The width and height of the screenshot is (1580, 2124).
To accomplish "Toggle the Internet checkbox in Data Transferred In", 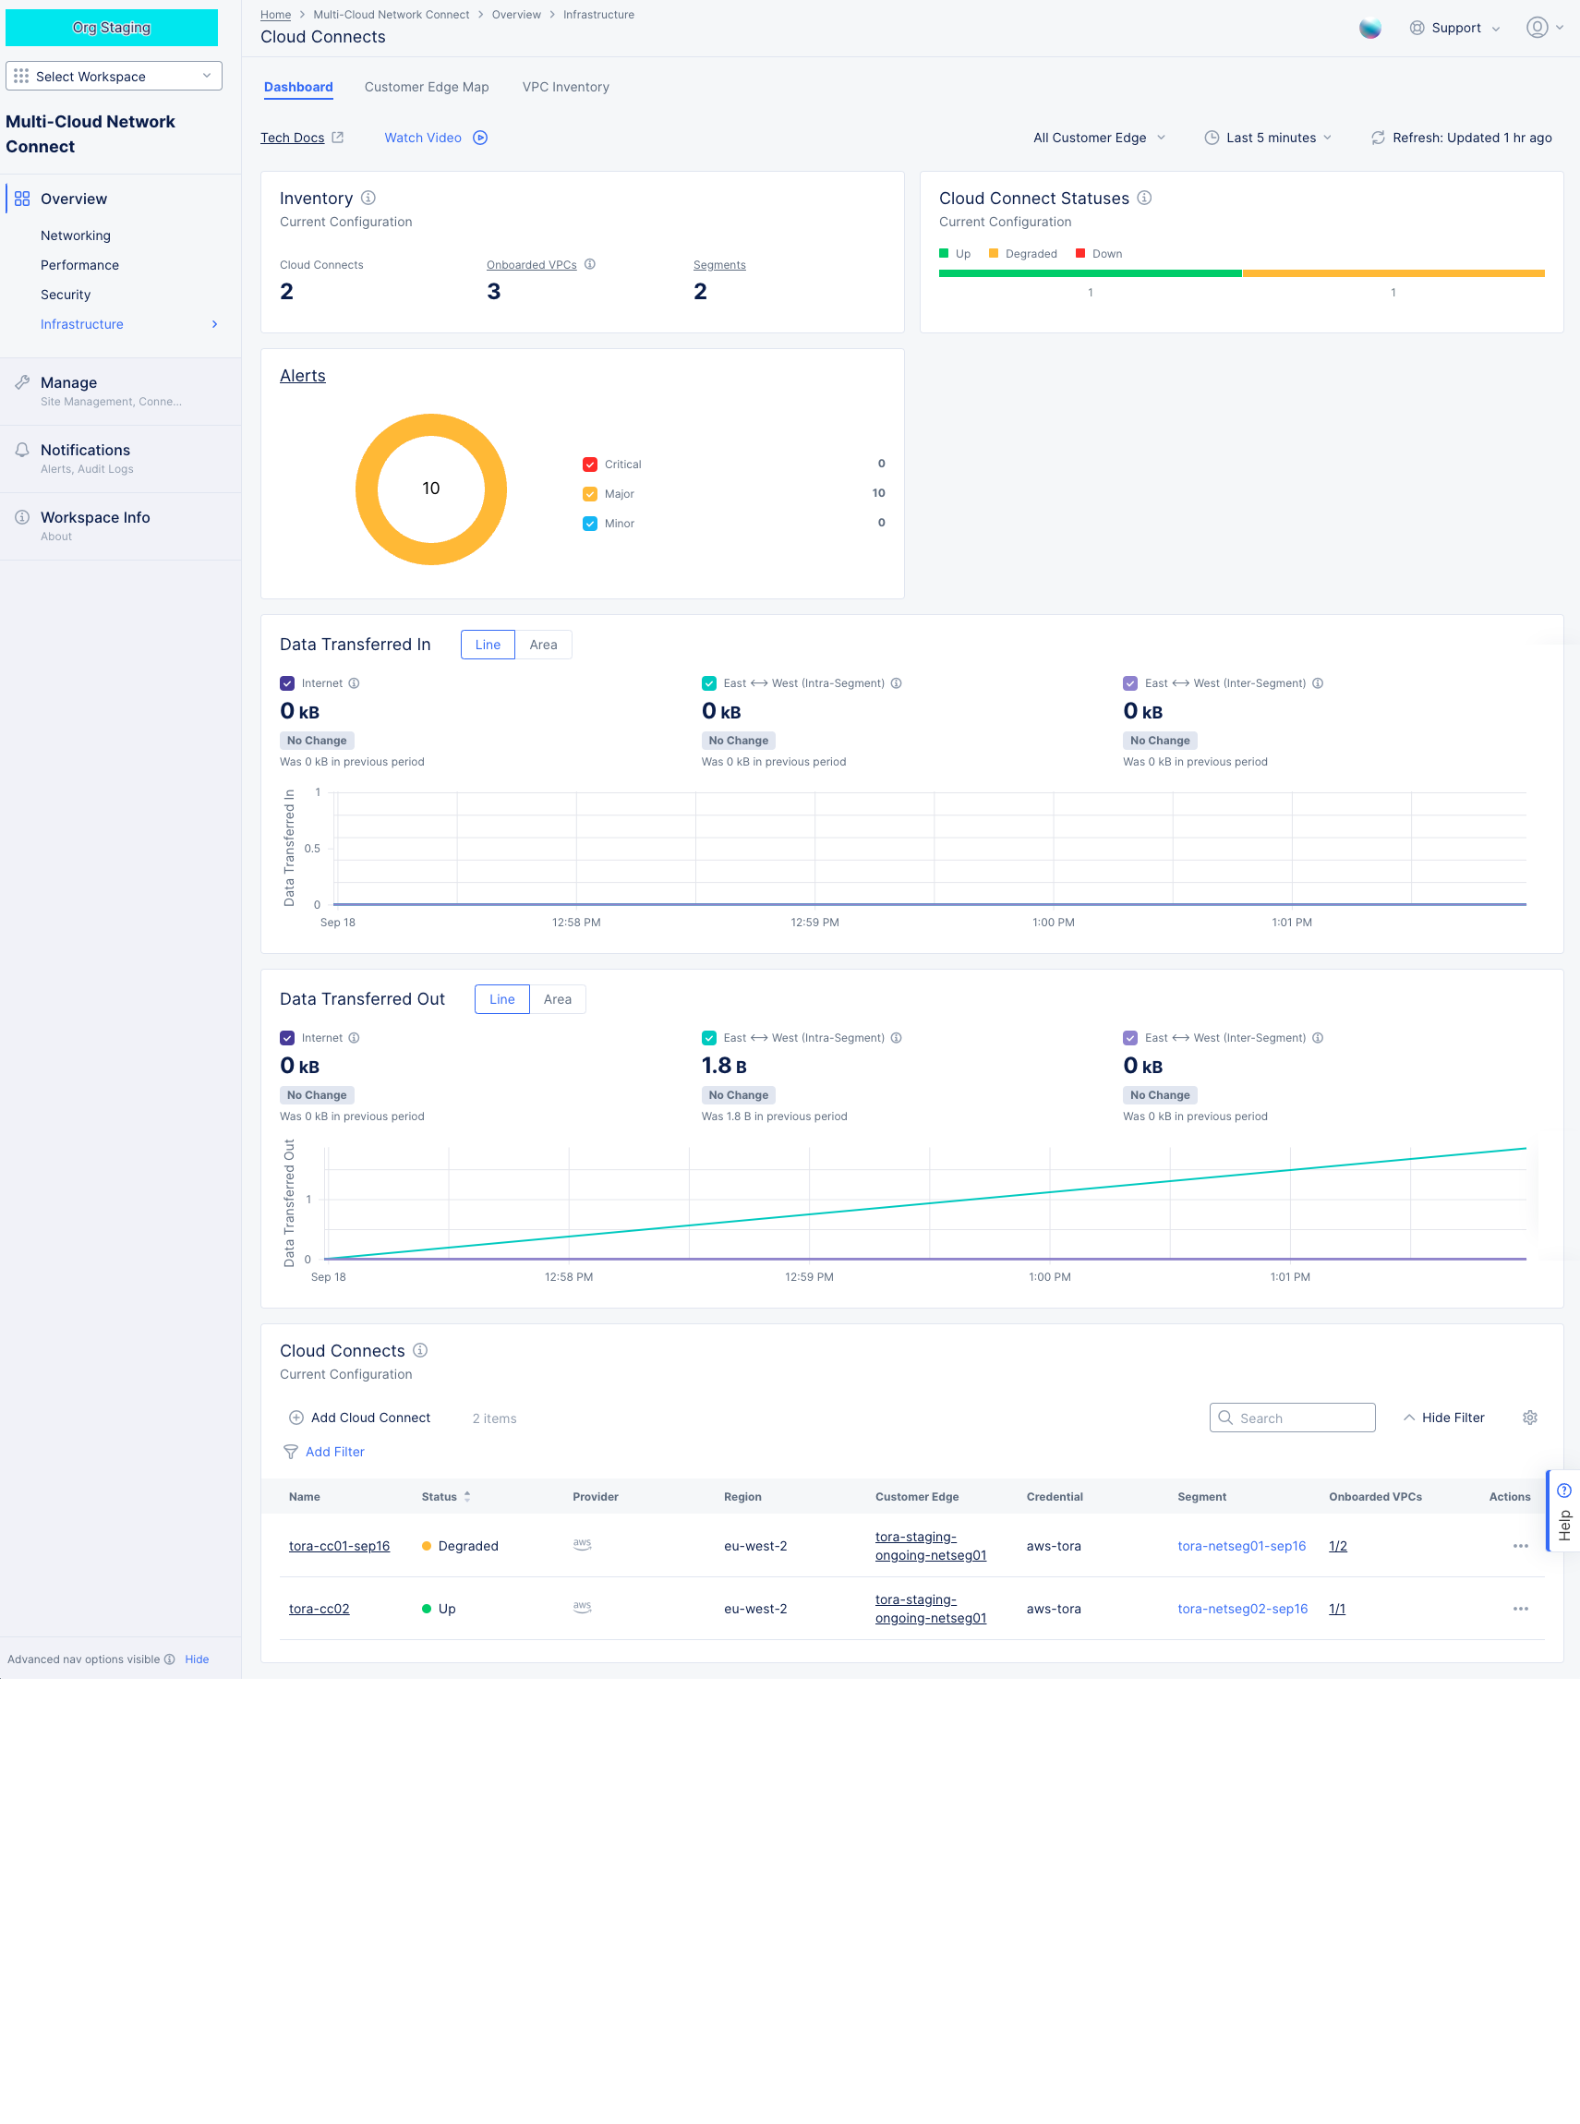I will [x=286, y=682].
